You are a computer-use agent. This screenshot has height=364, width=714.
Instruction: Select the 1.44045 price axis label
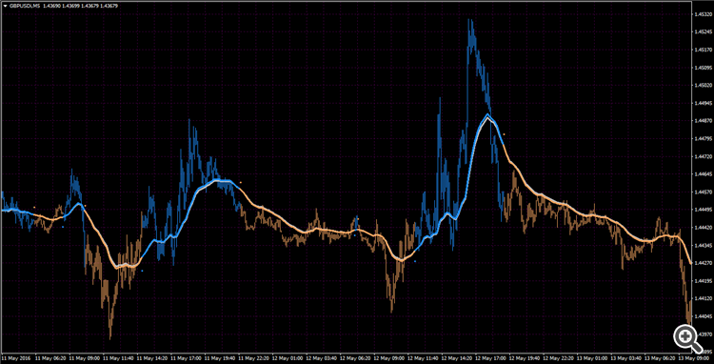[x=702, y=316]
